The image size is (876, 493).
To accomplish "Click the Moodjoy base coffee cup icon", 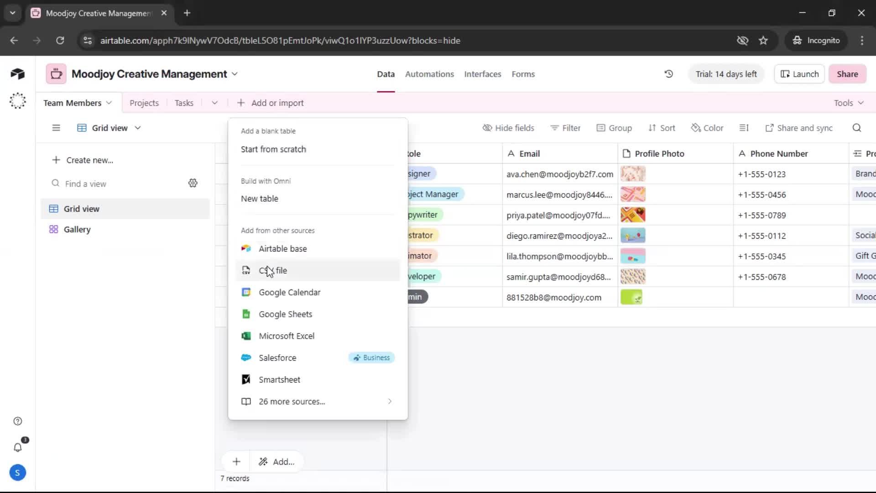I will [56, 74].
